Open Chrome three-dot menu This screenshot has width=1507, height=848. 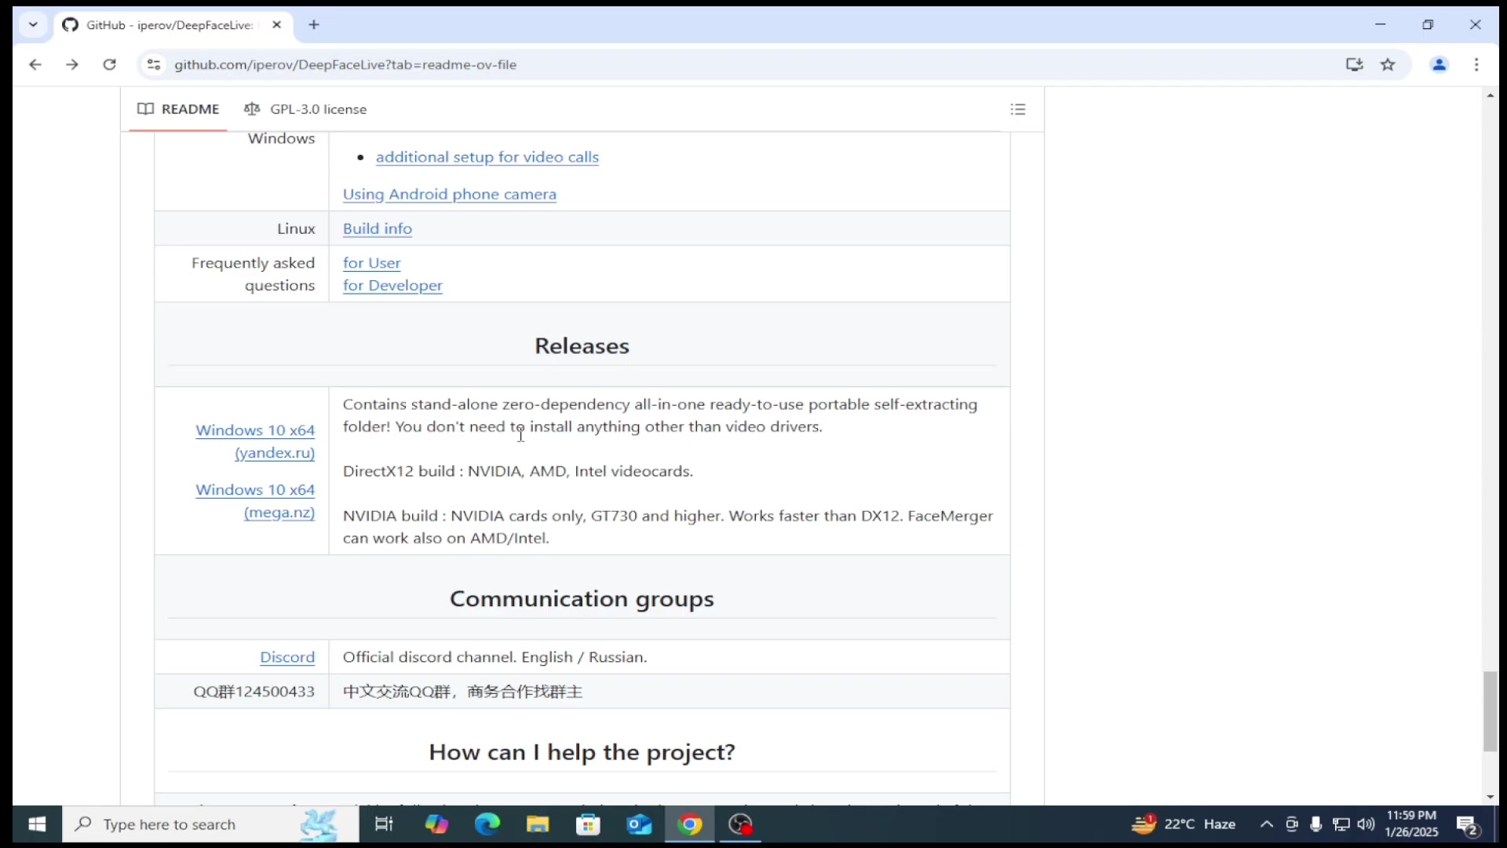click(x=1476, y=64)
